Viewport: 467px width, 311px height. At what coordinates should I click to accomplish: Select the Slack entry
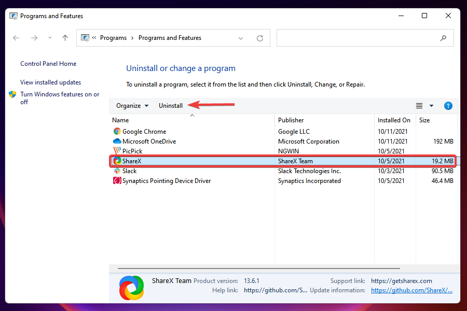click(129, 171)
